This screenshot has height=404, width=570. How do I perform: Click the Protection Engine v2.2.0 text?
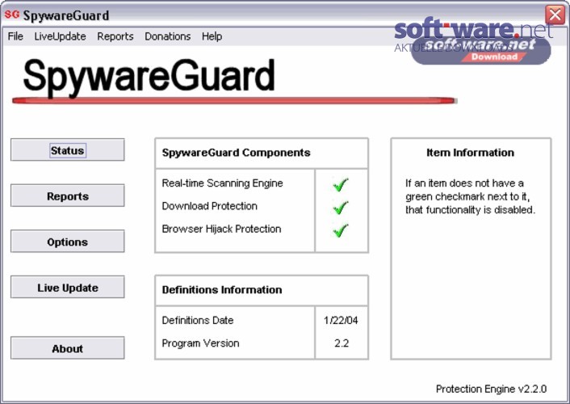(x=491, y=389)
